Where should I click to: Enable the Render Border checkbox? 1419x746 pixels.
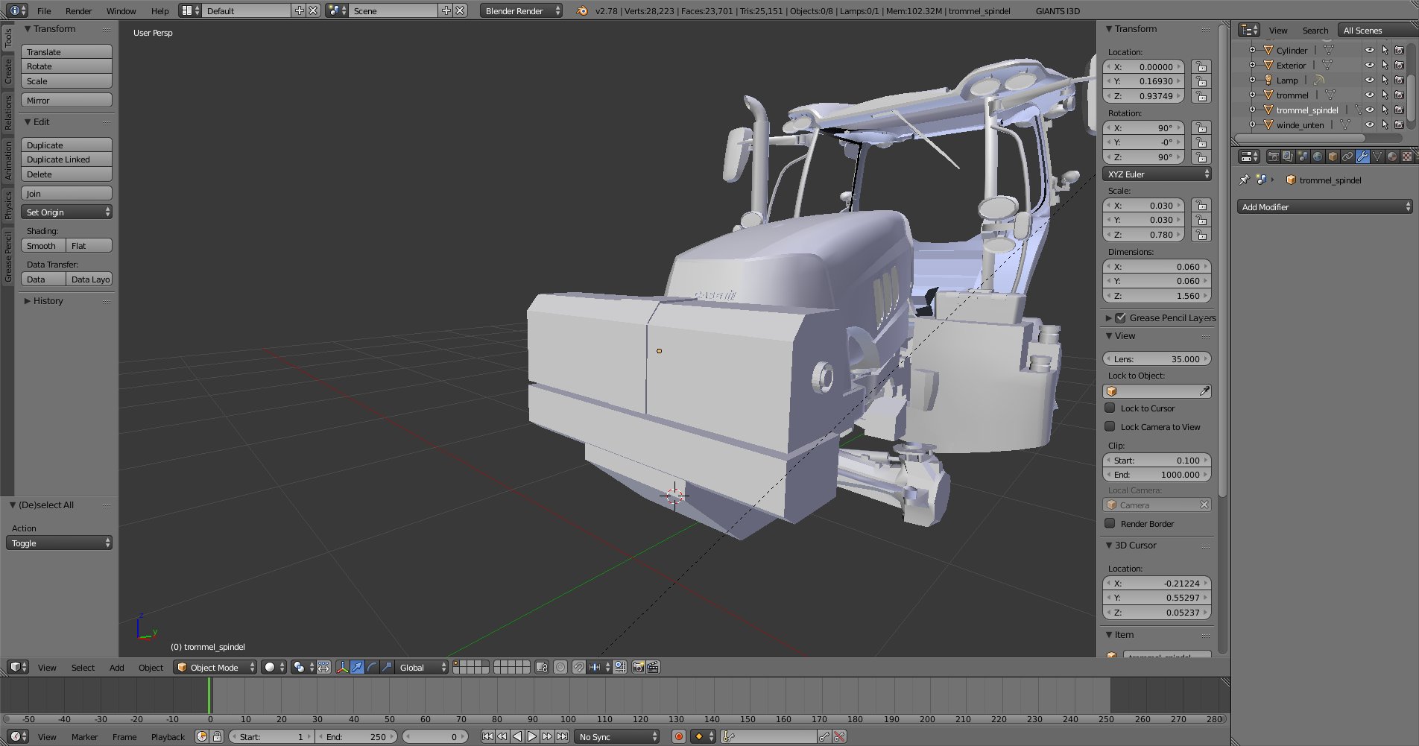pos(1110,524)
